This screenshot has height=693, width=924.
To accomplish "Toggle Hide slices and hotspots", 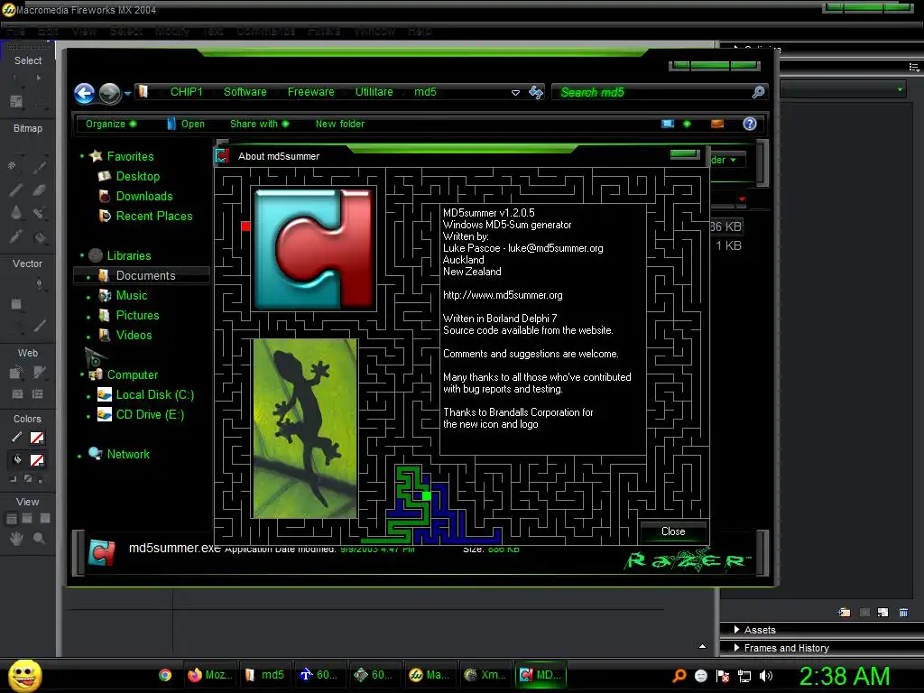I will 18,393.
